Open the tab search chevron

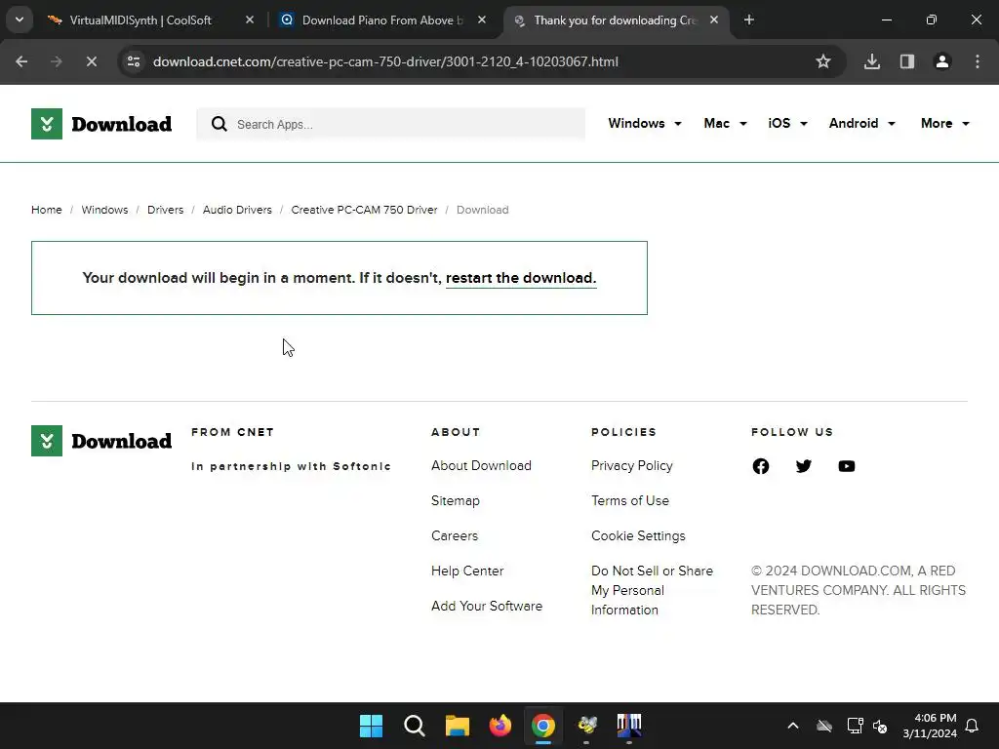click(20, 20)
